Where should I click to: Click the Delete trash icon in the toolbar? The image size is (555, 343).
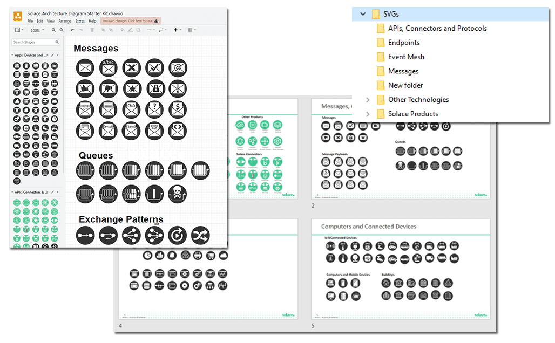pos(92,30)
